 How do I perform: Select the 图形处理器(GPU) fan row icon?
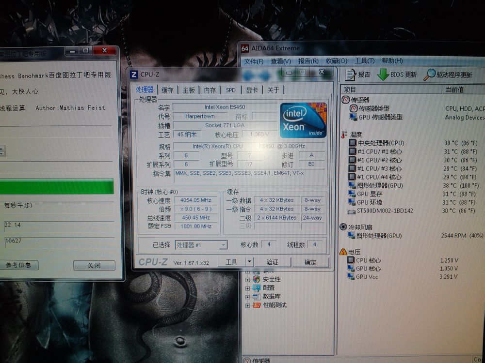point(351,236)
